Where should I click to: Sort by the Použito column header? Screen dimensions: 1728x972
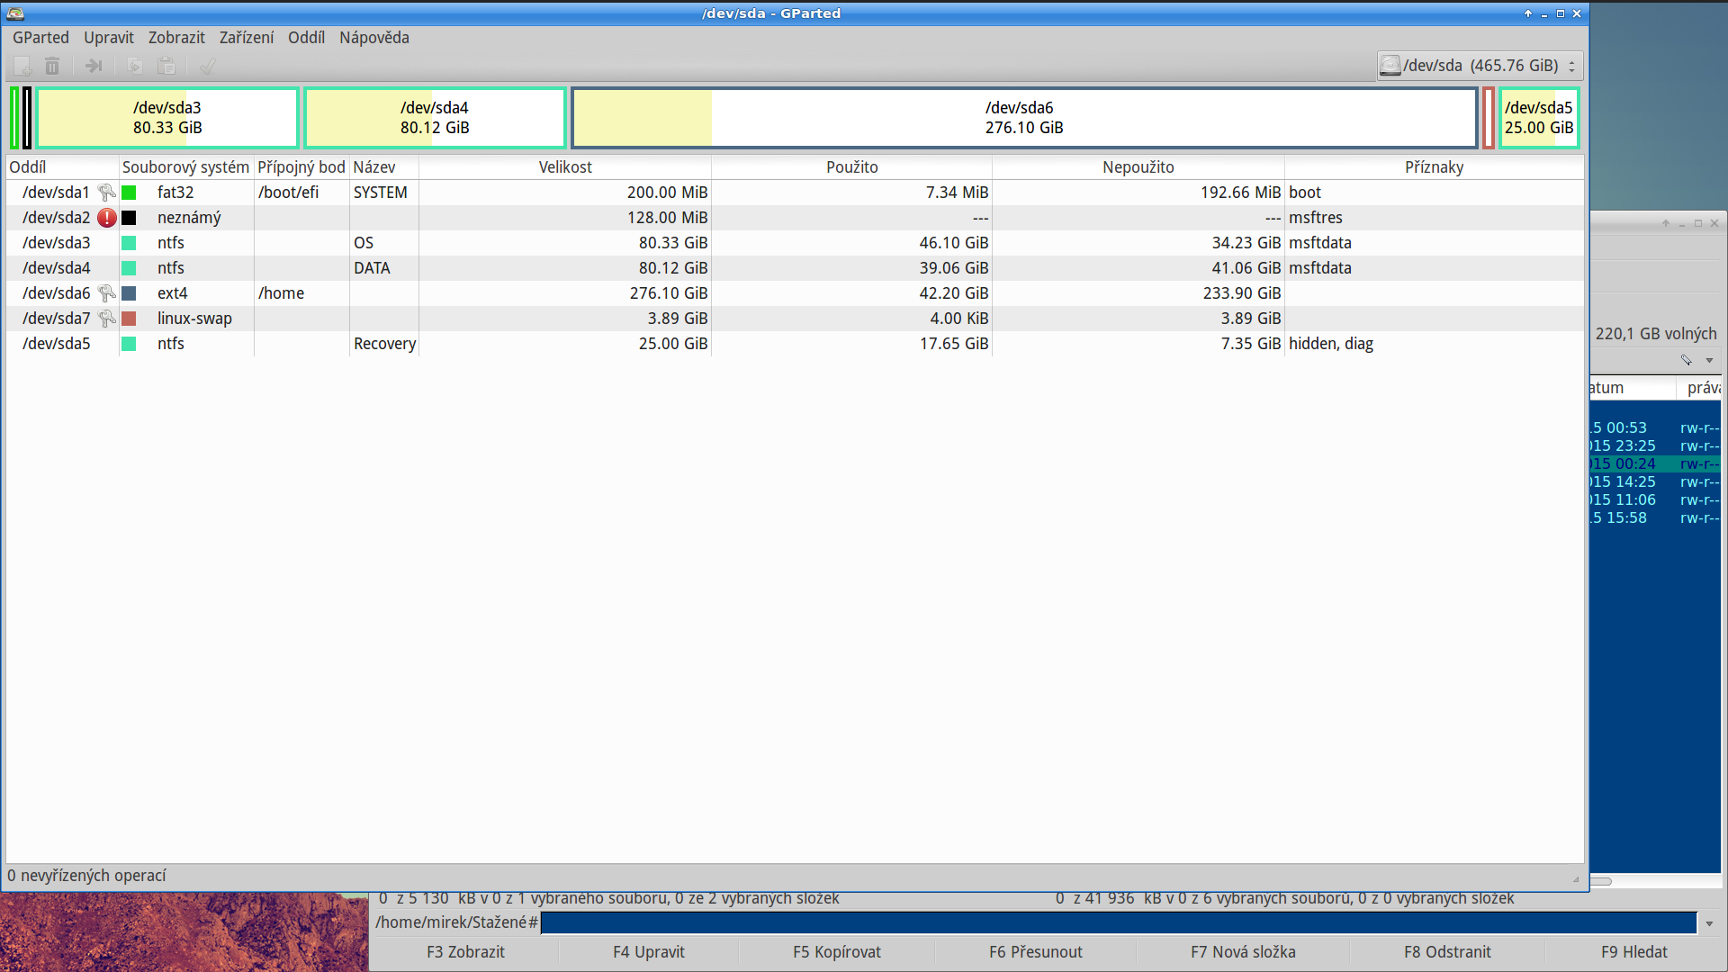pyautogui.click(x=851, y=167)
